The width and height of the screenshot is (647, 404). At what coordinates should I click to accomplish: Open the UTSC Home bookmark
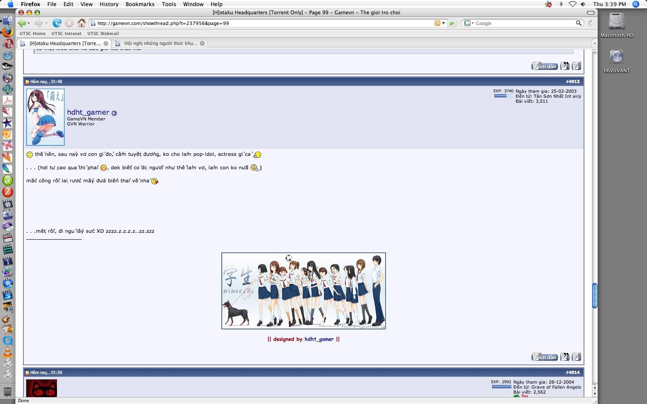pos(32,33)
